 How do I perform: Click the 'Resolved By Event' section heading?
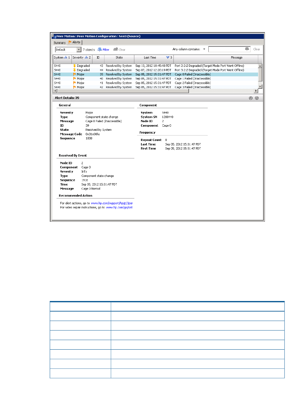pos(73,156)
